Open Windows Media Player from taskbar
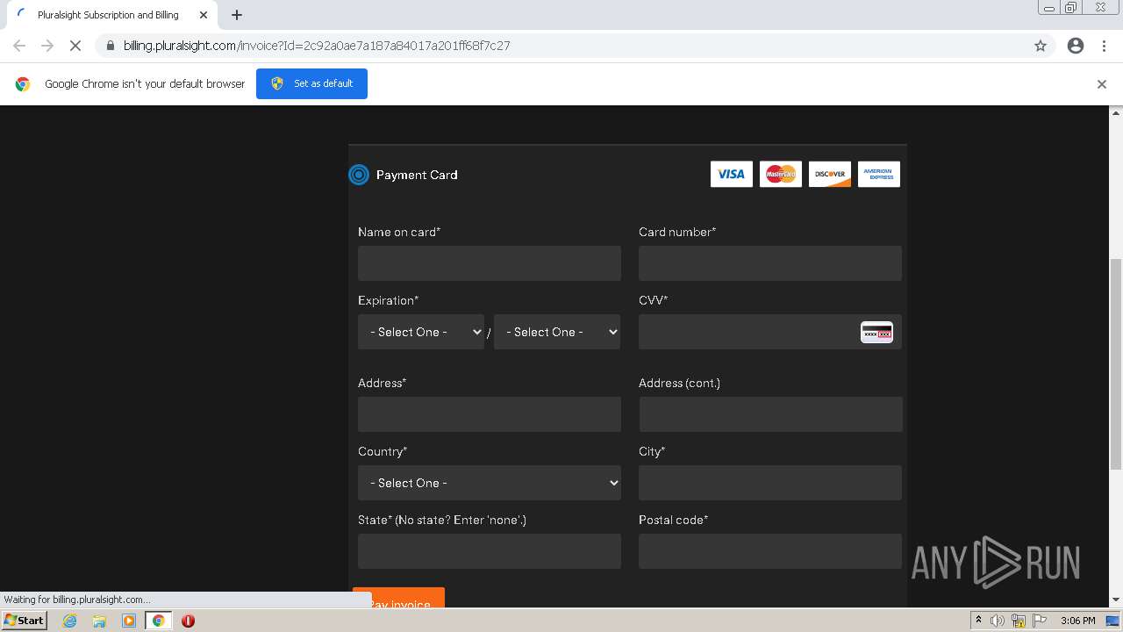Screen dimensions: 1123x632 tap(129, 621)
